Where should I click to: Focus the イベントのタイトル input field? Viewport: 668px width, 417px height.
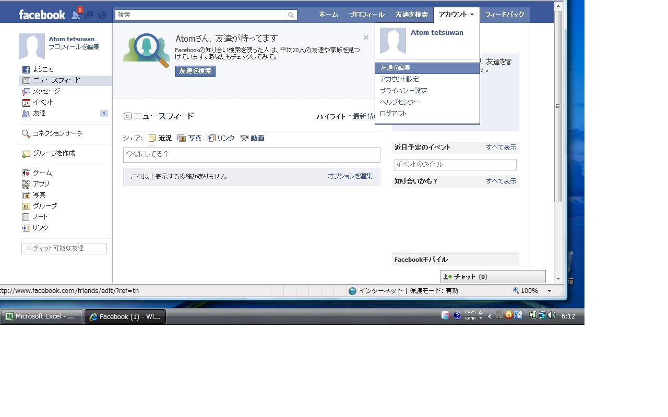click(x=456, y=165)
